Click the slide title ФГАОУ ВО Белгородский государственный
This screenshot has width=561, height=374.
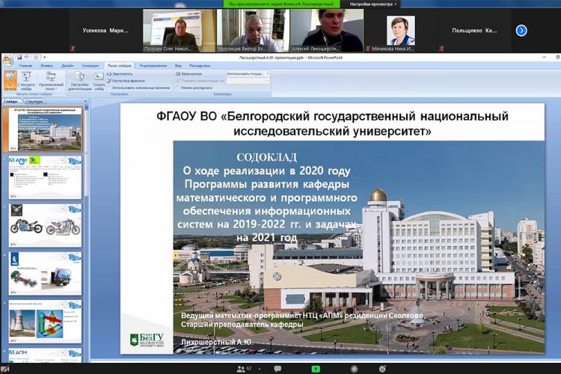332,123
